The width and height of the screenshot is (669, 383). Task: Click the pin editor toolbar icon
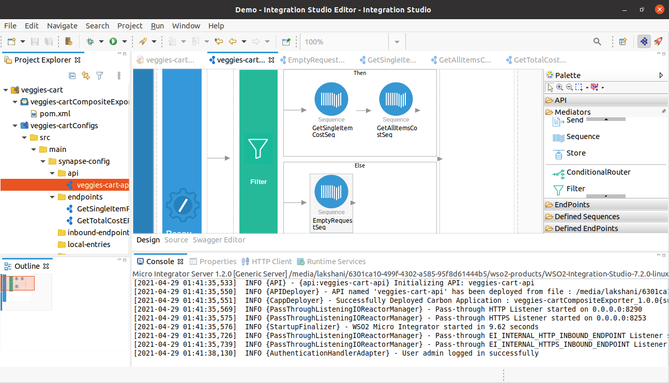tap(286, 41)
